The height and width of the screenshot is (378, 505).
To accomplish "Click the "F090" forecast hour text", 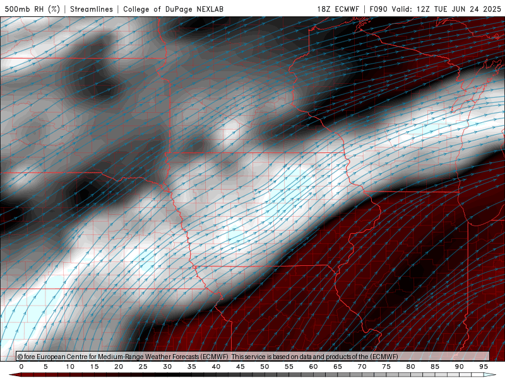I will pyautogui.click(x=379, y=9).
